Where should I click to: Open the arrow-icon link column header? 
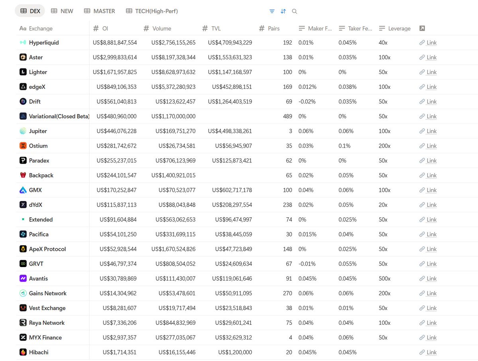[422, 28]
